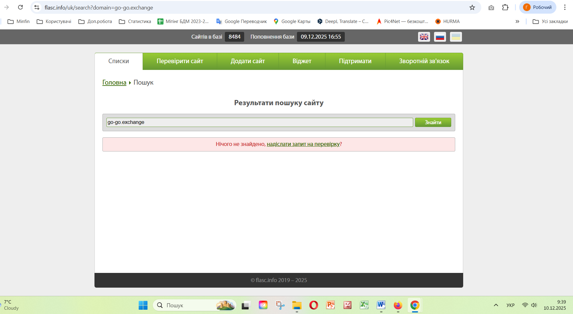Change УКР keyboard language
The height and width of the screenshot is (314, 573).
[x=510, y=305]
